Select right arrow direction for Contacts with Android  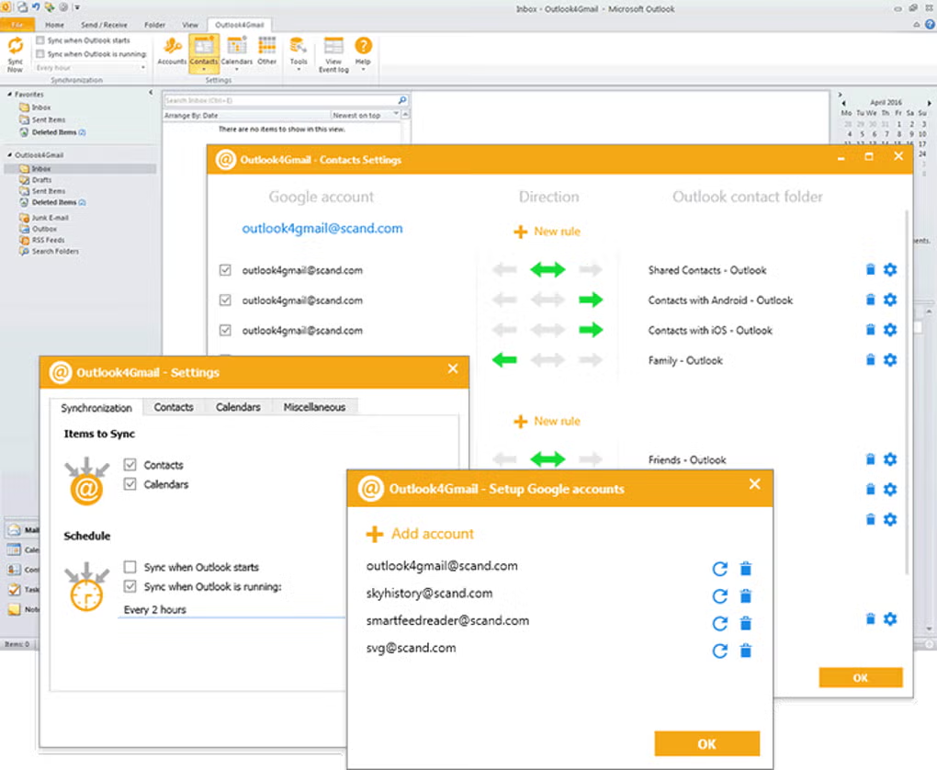coord(591,300)
